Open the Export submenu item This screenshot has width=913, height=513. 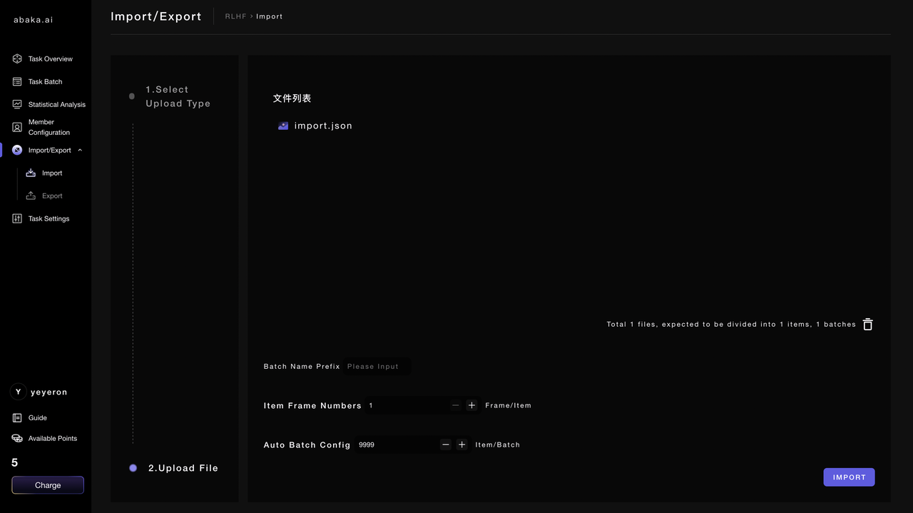[x=51, y=195]
